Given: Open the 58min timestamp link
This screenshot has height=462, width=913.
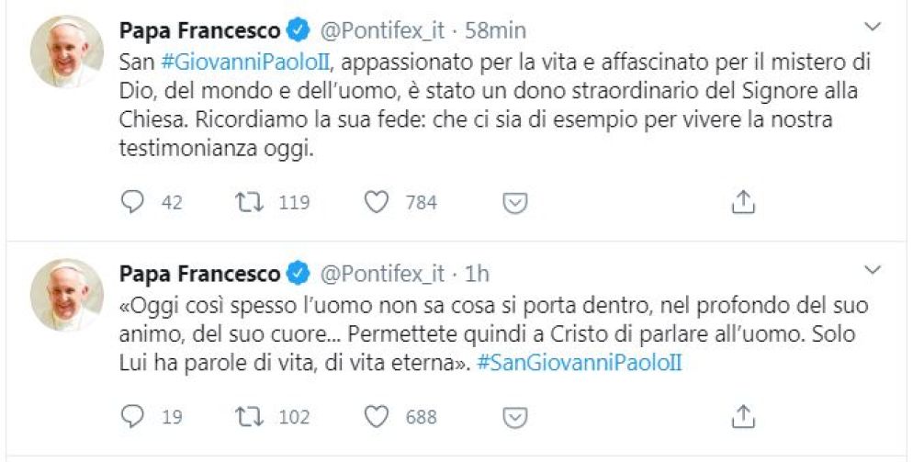Looking at the screenshot, I should [495, 30].
